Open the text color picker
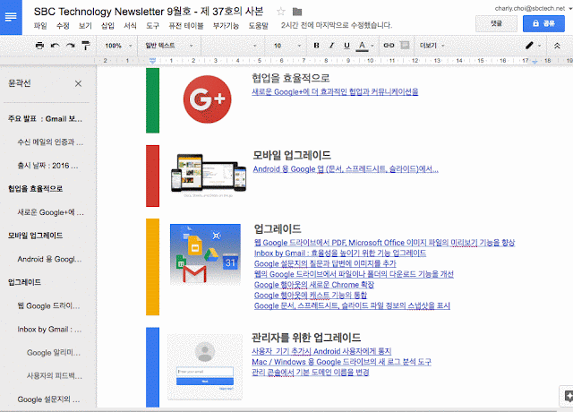This screenshot has width=573, height=412. point(364,46)
